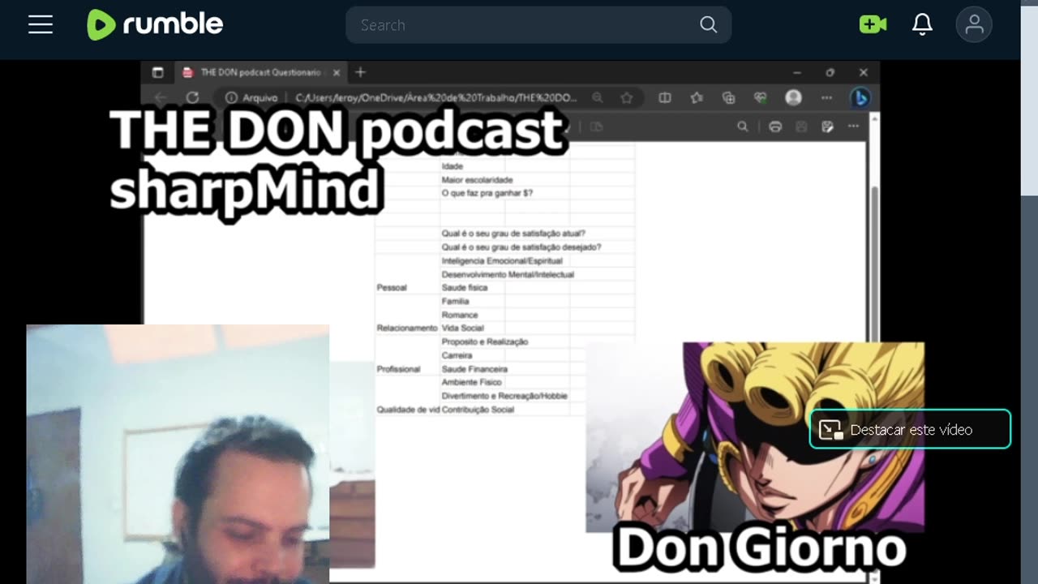Click the 'Destacar este vídeo' button
Viewport: 1038px width, 584px height.
910,429
